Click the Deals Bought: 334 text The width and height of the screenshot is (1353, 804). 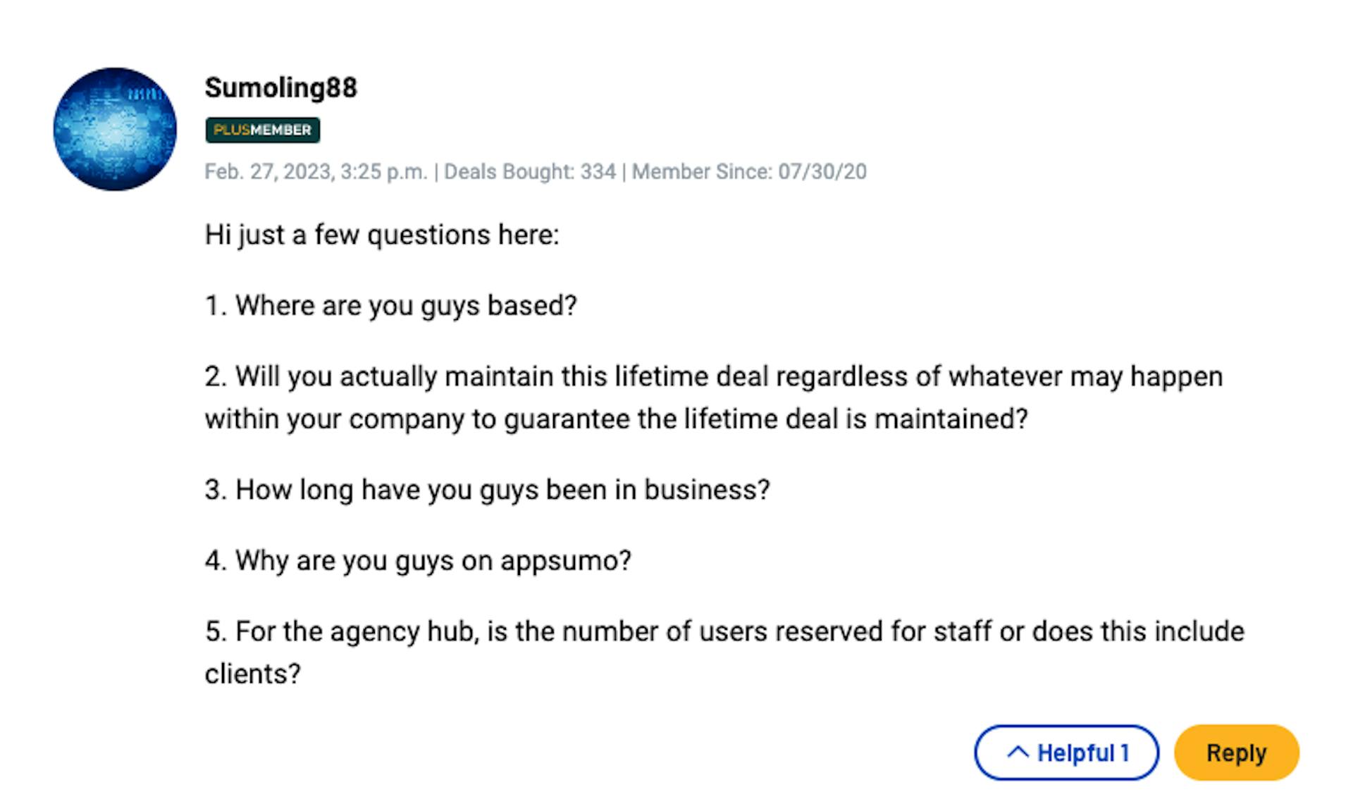[x=530, y=172]
